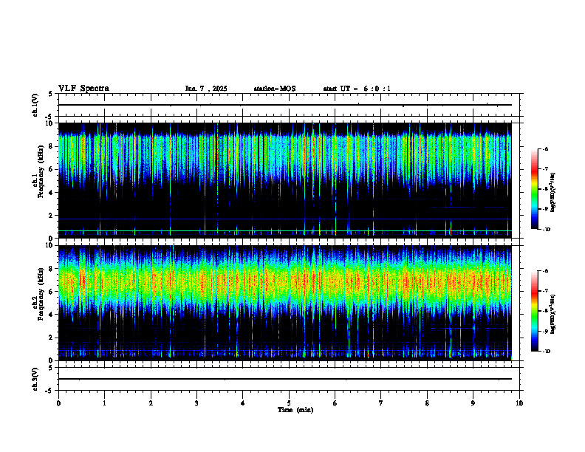Screen dimensions: 585x452
Task: Click the "2" kHz tick of ch.2 spectrogram
Action: click(x=52, y=338)
